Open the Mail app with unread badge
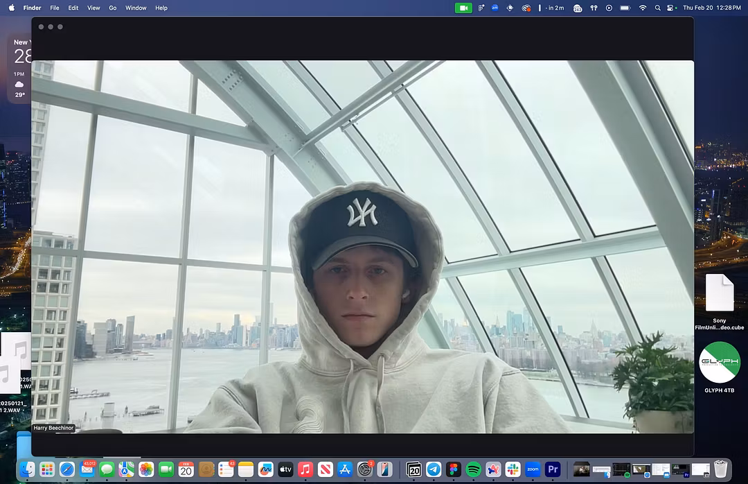Screen dimensions: 748x484 pyautogui.click(x=87, y=469)
